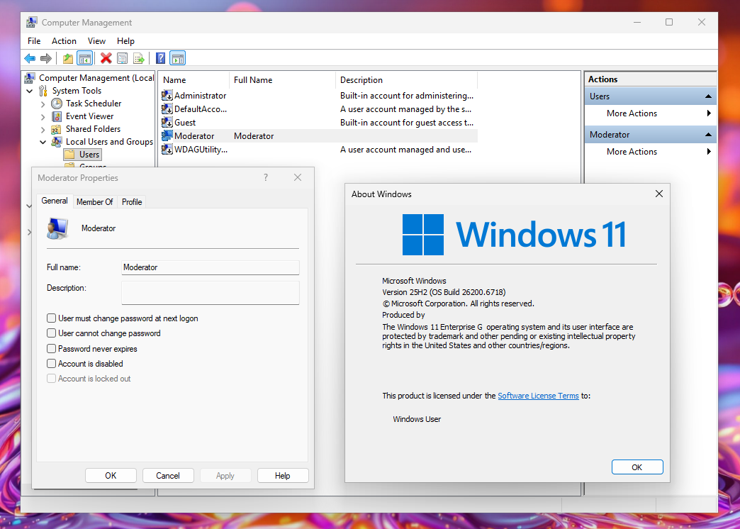Click the Help button in Moderator Properties
This screenshot has height=529, width=740.
(x=283, y=476)
